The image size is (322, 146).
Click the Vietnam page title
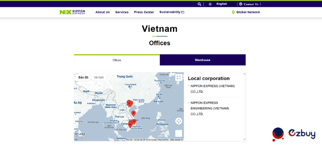[x=160, y=29]
